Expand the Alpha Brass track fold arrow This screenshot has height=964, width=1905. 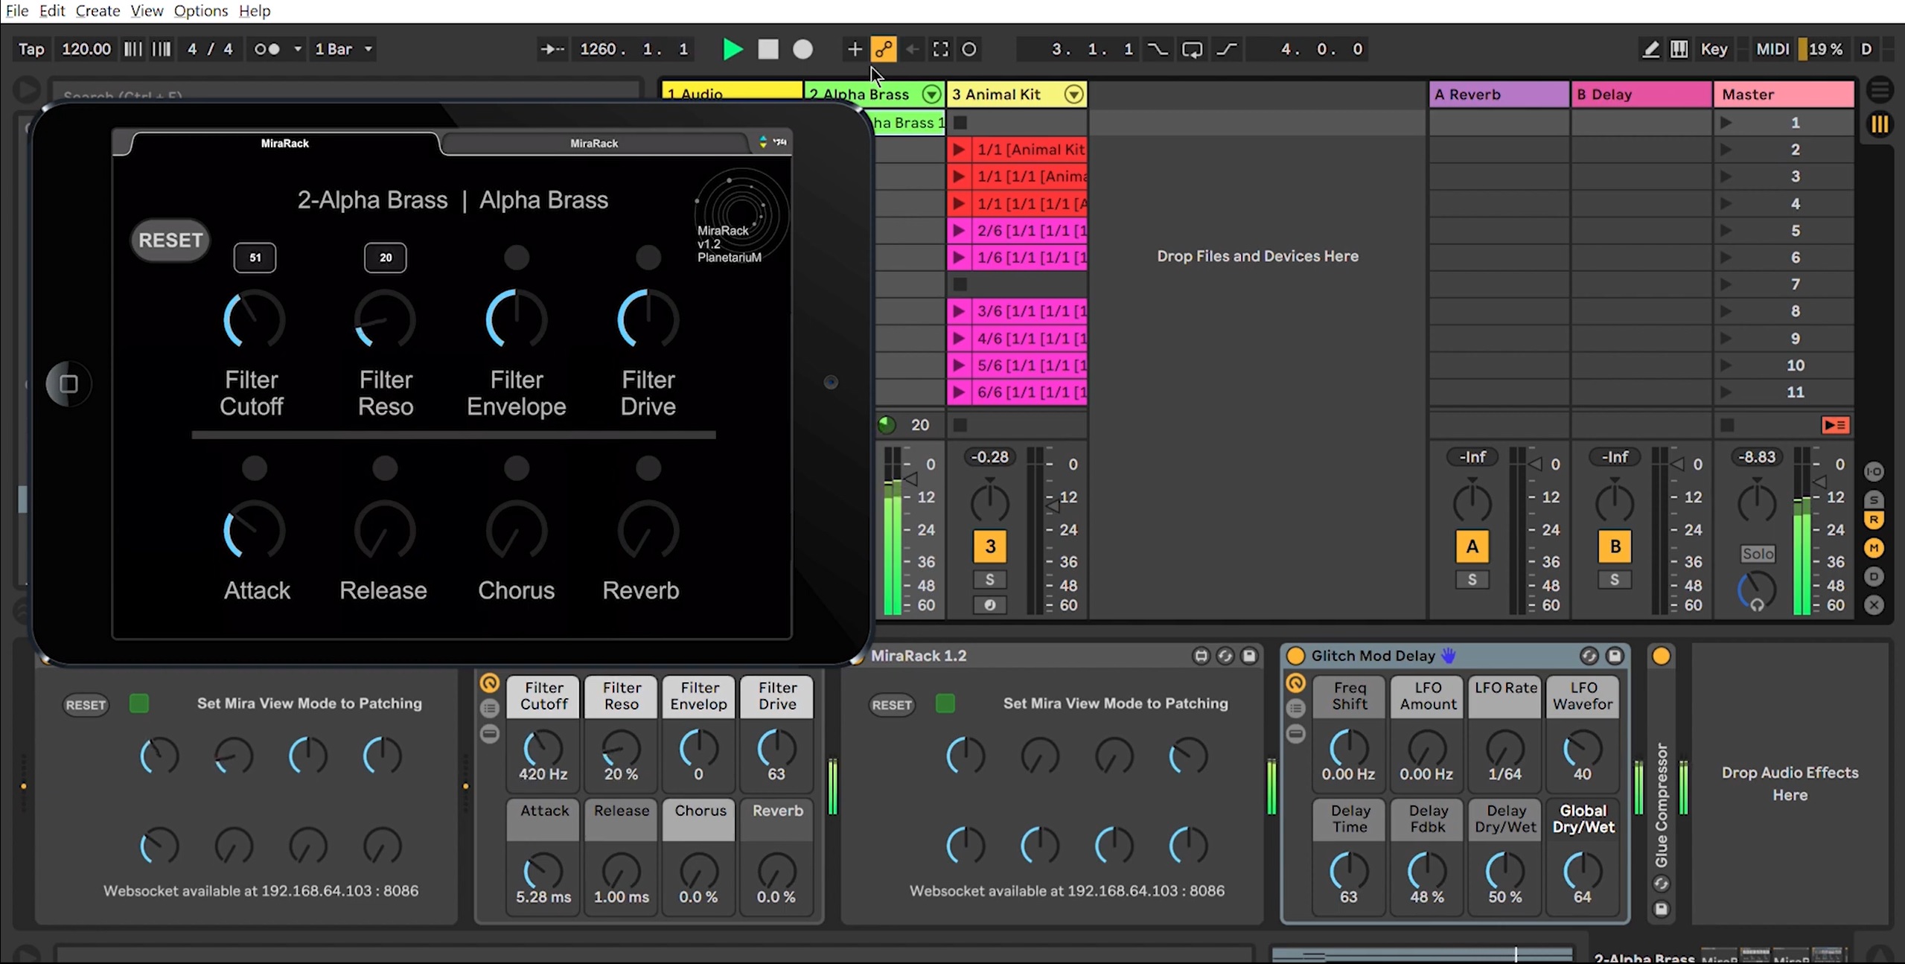coord(931,95)
